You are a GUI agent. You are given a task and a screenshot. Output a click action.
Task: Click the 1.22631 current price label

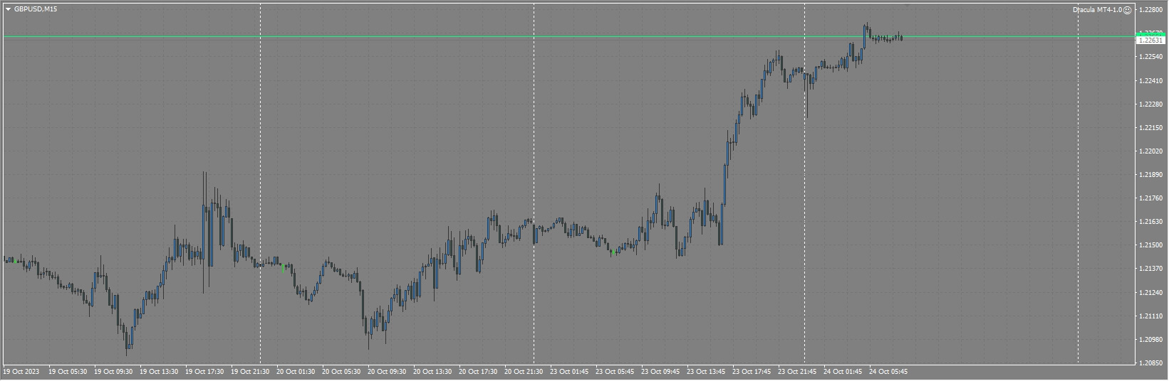coord(1150,41)
